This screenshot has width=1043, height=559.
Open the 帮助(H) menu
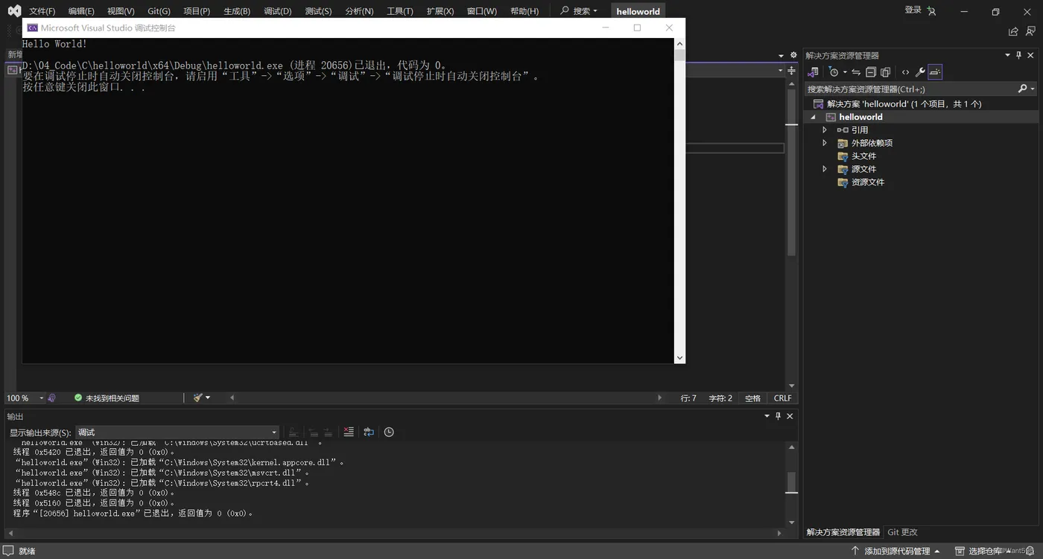coord(524,11)
